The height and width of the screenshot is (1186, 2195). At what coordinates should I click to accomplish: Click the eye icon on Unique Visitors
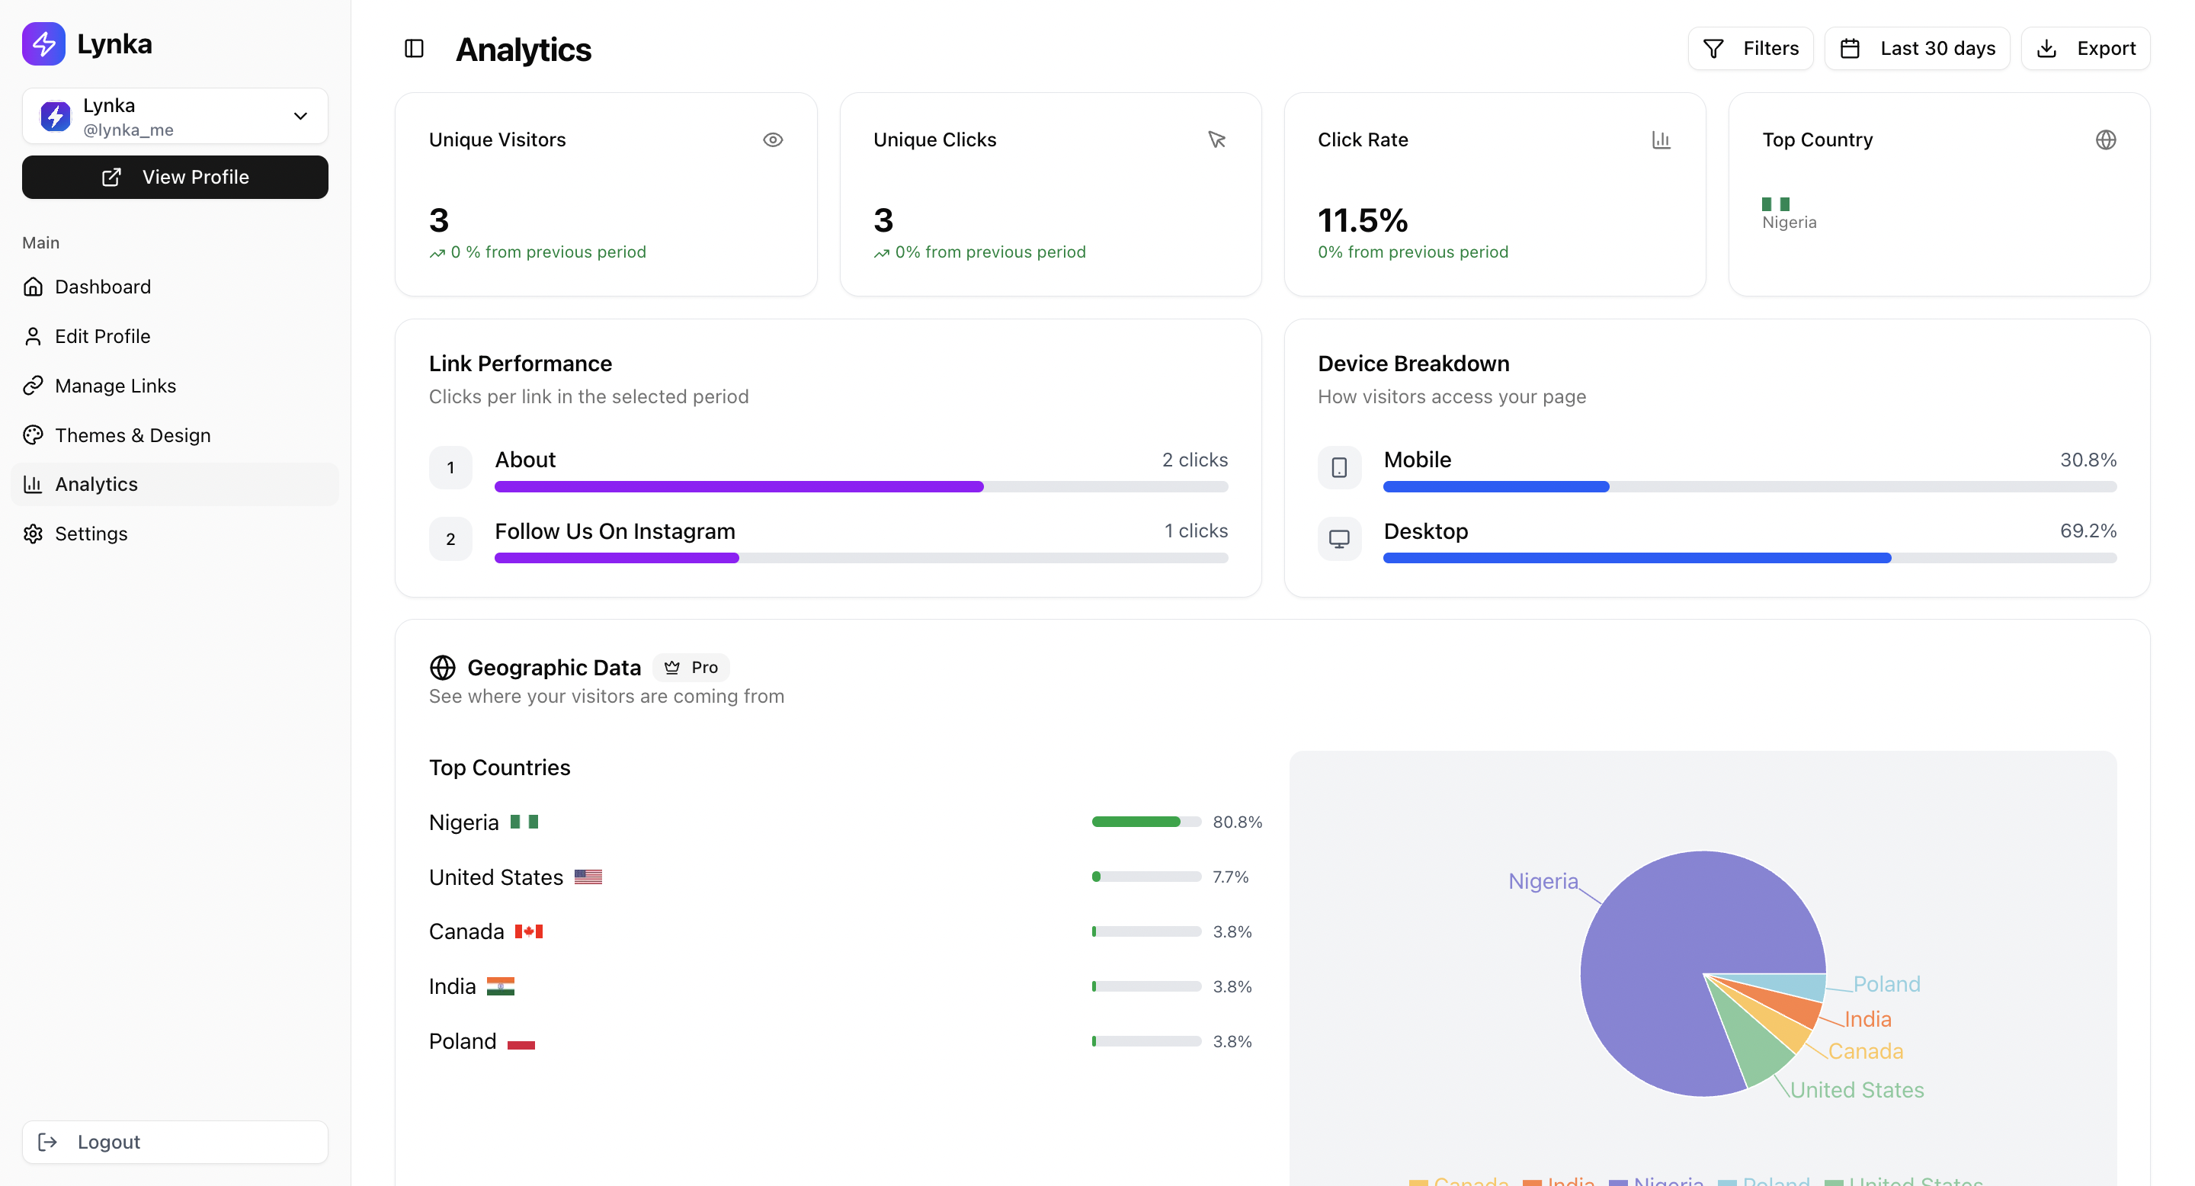coord(773,139)
